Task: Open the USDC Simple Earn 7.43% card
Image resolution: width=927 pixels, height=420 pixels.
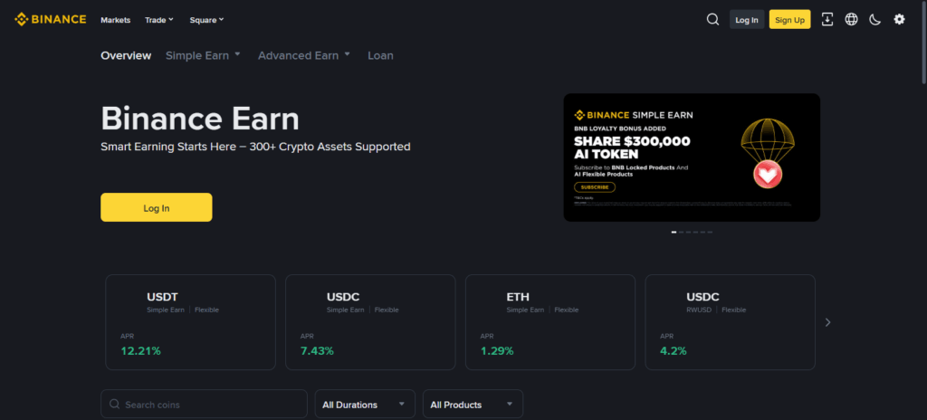Action: [370, 322]
